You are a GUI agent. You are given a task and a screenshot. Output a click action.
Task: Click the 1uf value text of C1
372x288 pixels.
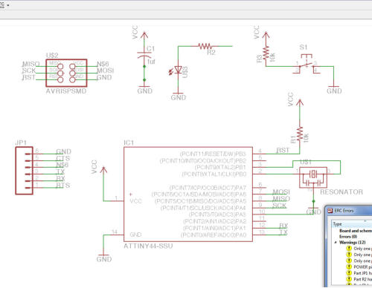151,62
